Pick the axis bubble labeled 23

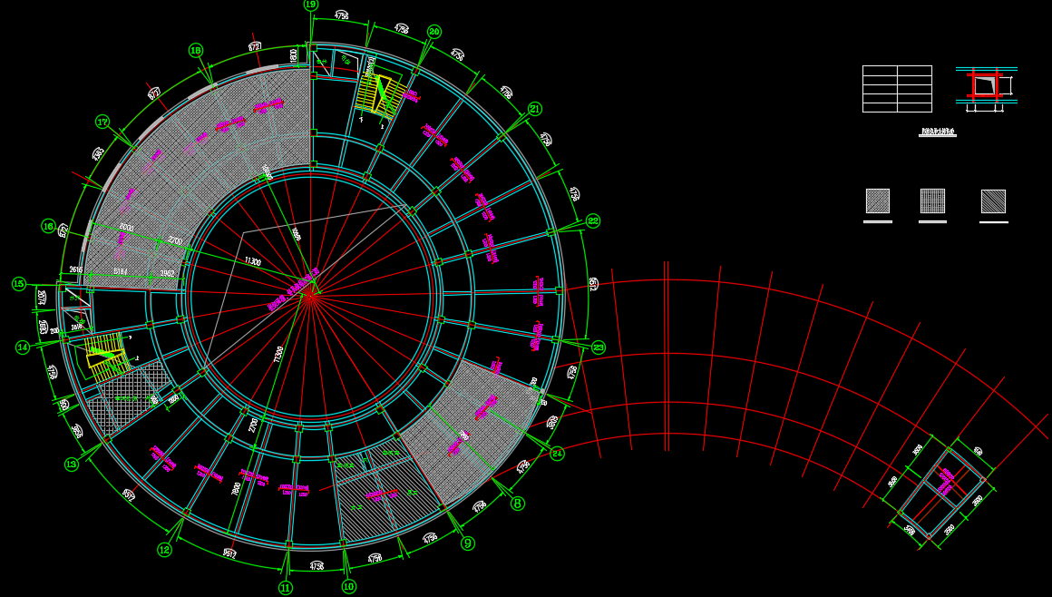pos(599,347)
